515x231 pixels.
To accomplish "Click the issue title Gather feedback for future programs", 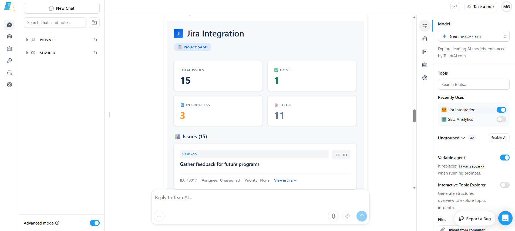I will click(220, 164).
